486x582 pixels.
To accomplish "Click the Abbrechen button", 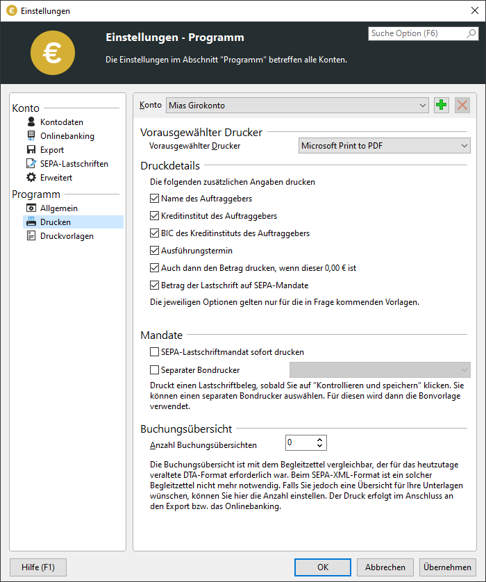I will [385, 567].
